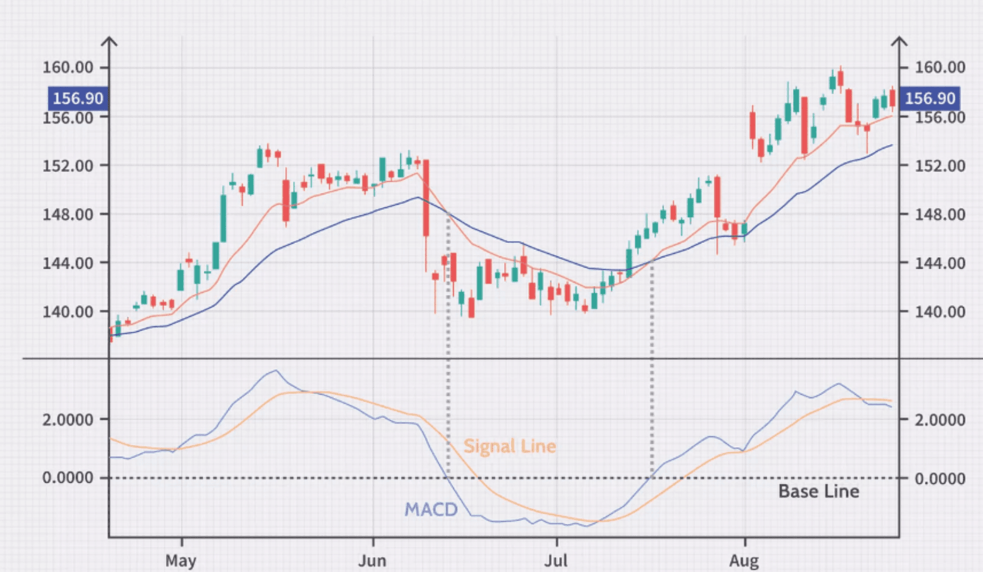
Task: Click the up arrow atop right price axis
Action: (899, 42)
